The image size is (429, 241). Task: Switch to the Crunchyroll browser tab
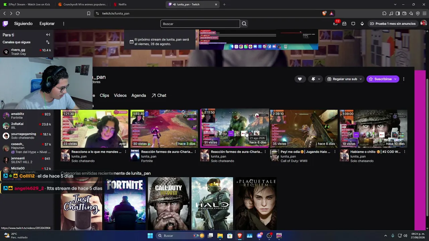pyautogui.click(x=82, y=4)
